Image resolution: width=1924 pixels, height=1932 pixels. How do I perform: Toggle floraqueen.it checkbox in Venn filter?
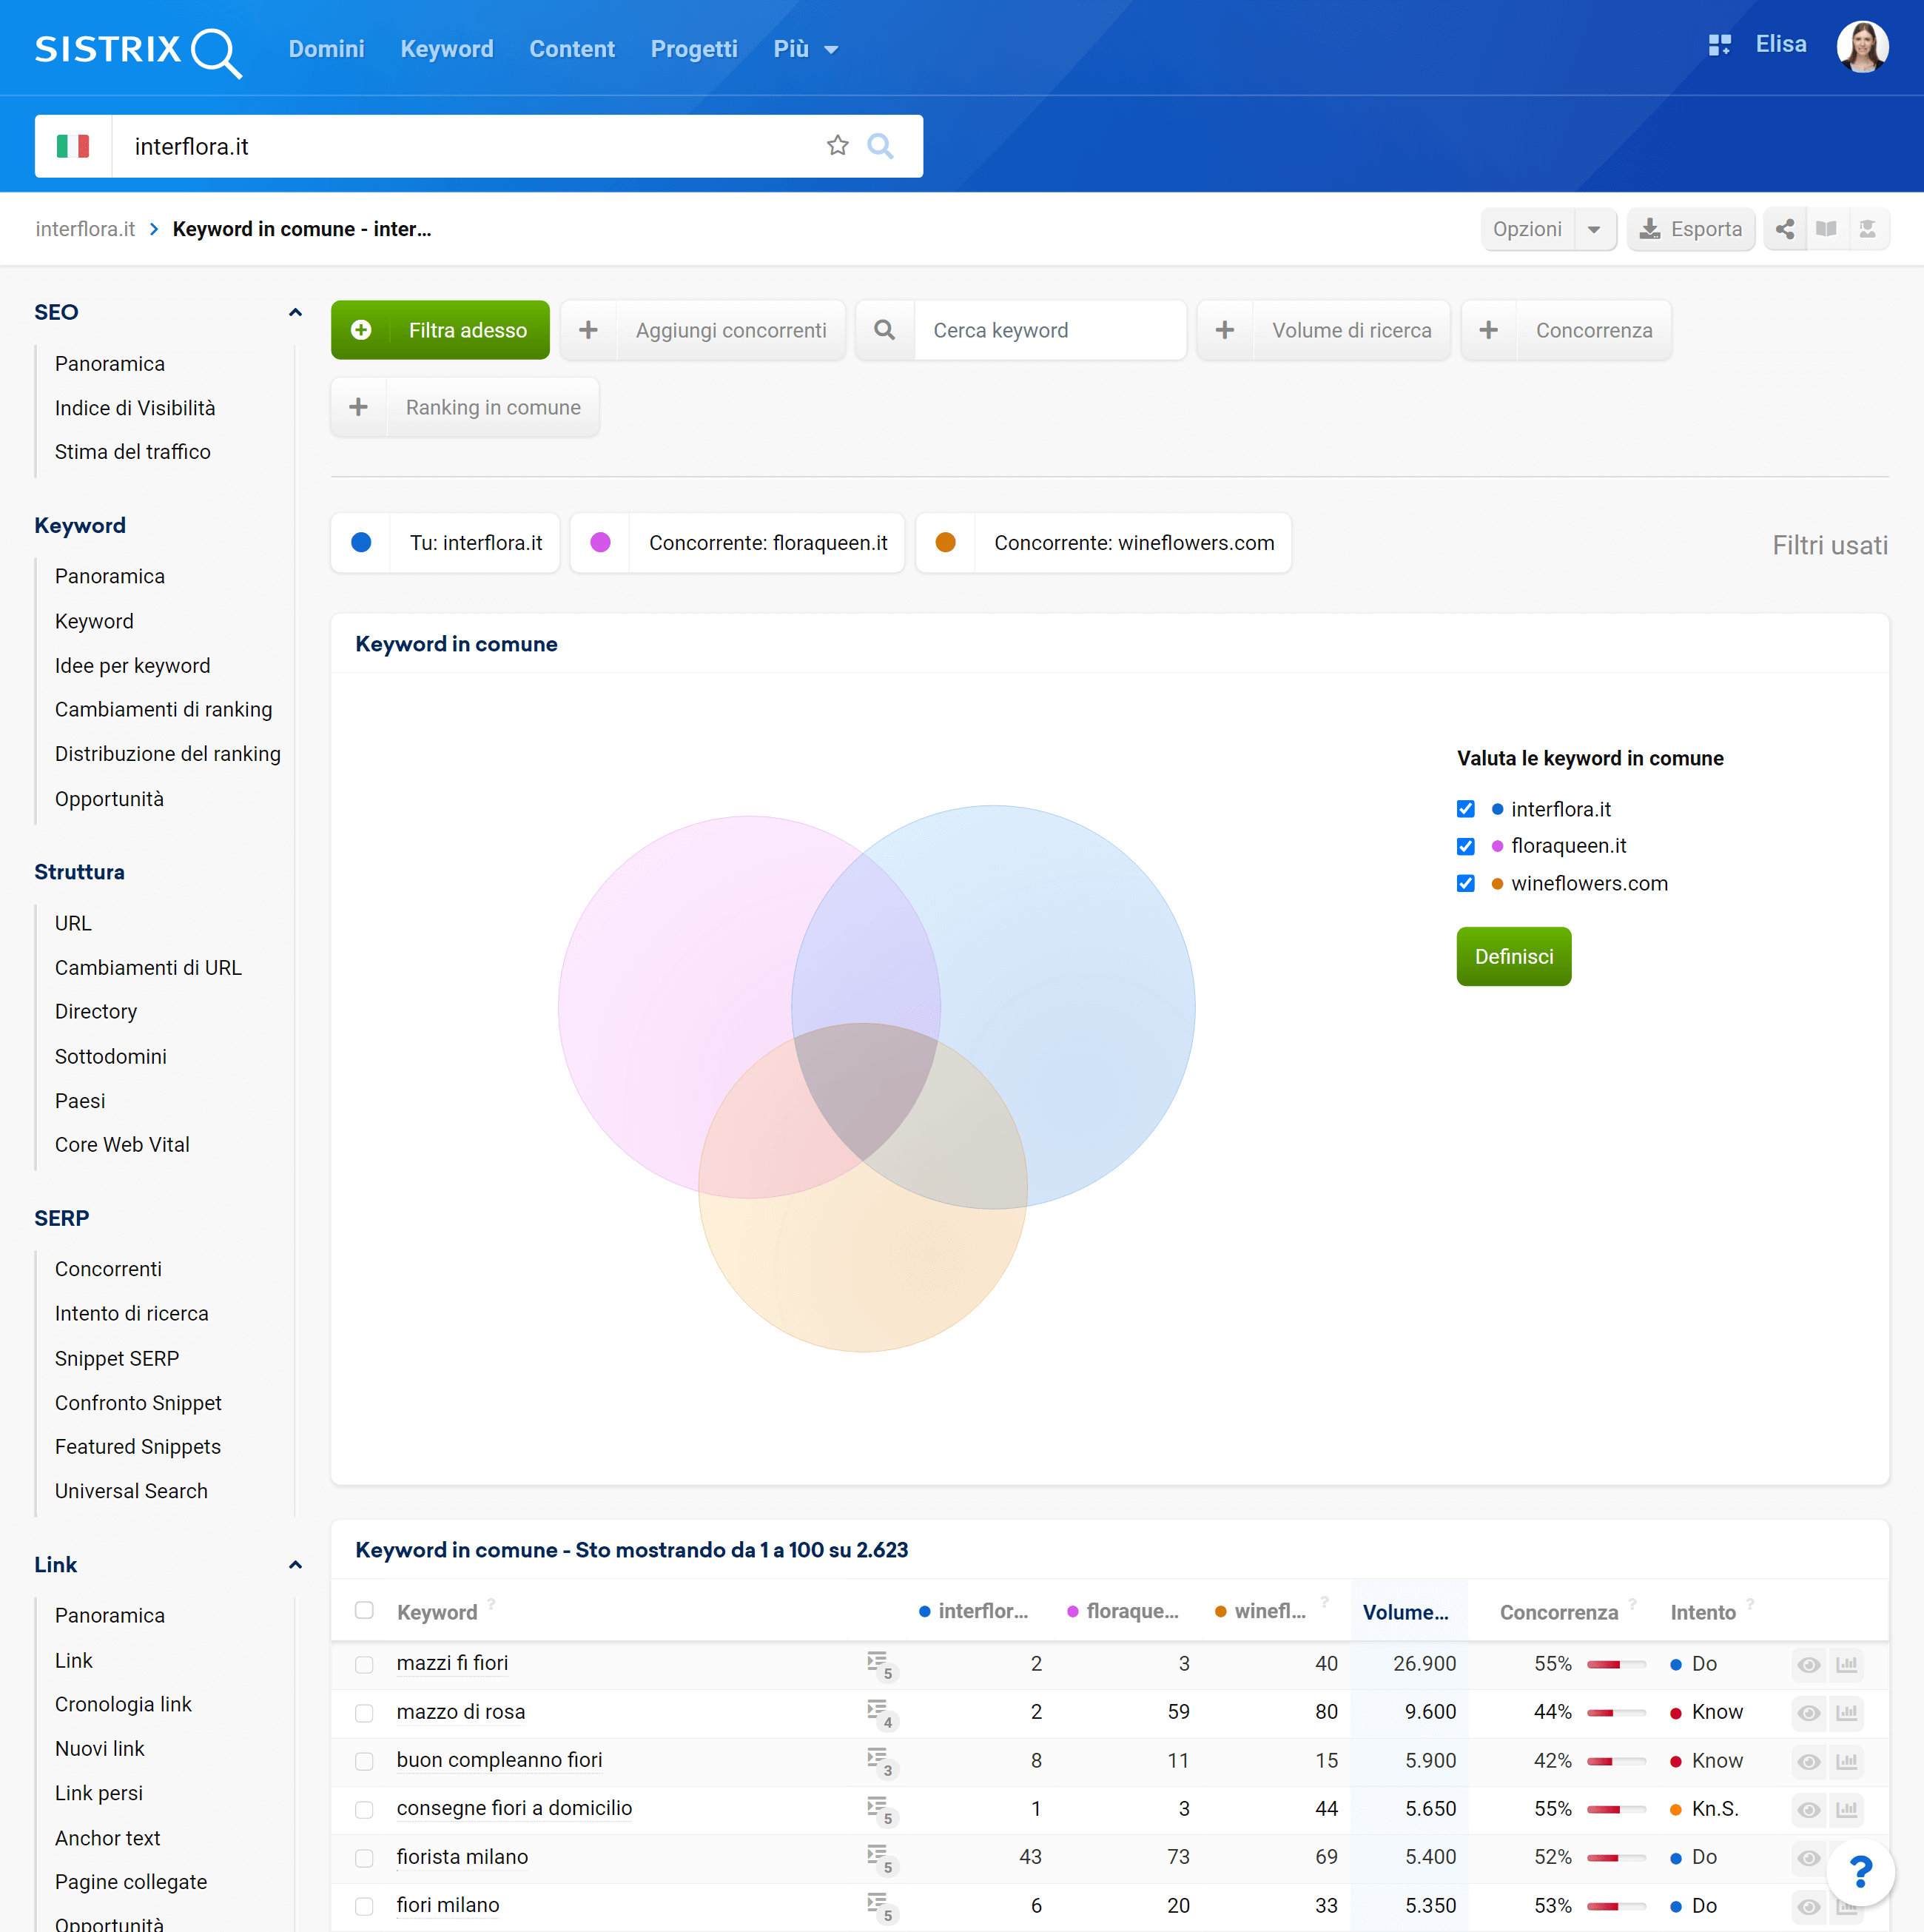[x=1466, y=845]
